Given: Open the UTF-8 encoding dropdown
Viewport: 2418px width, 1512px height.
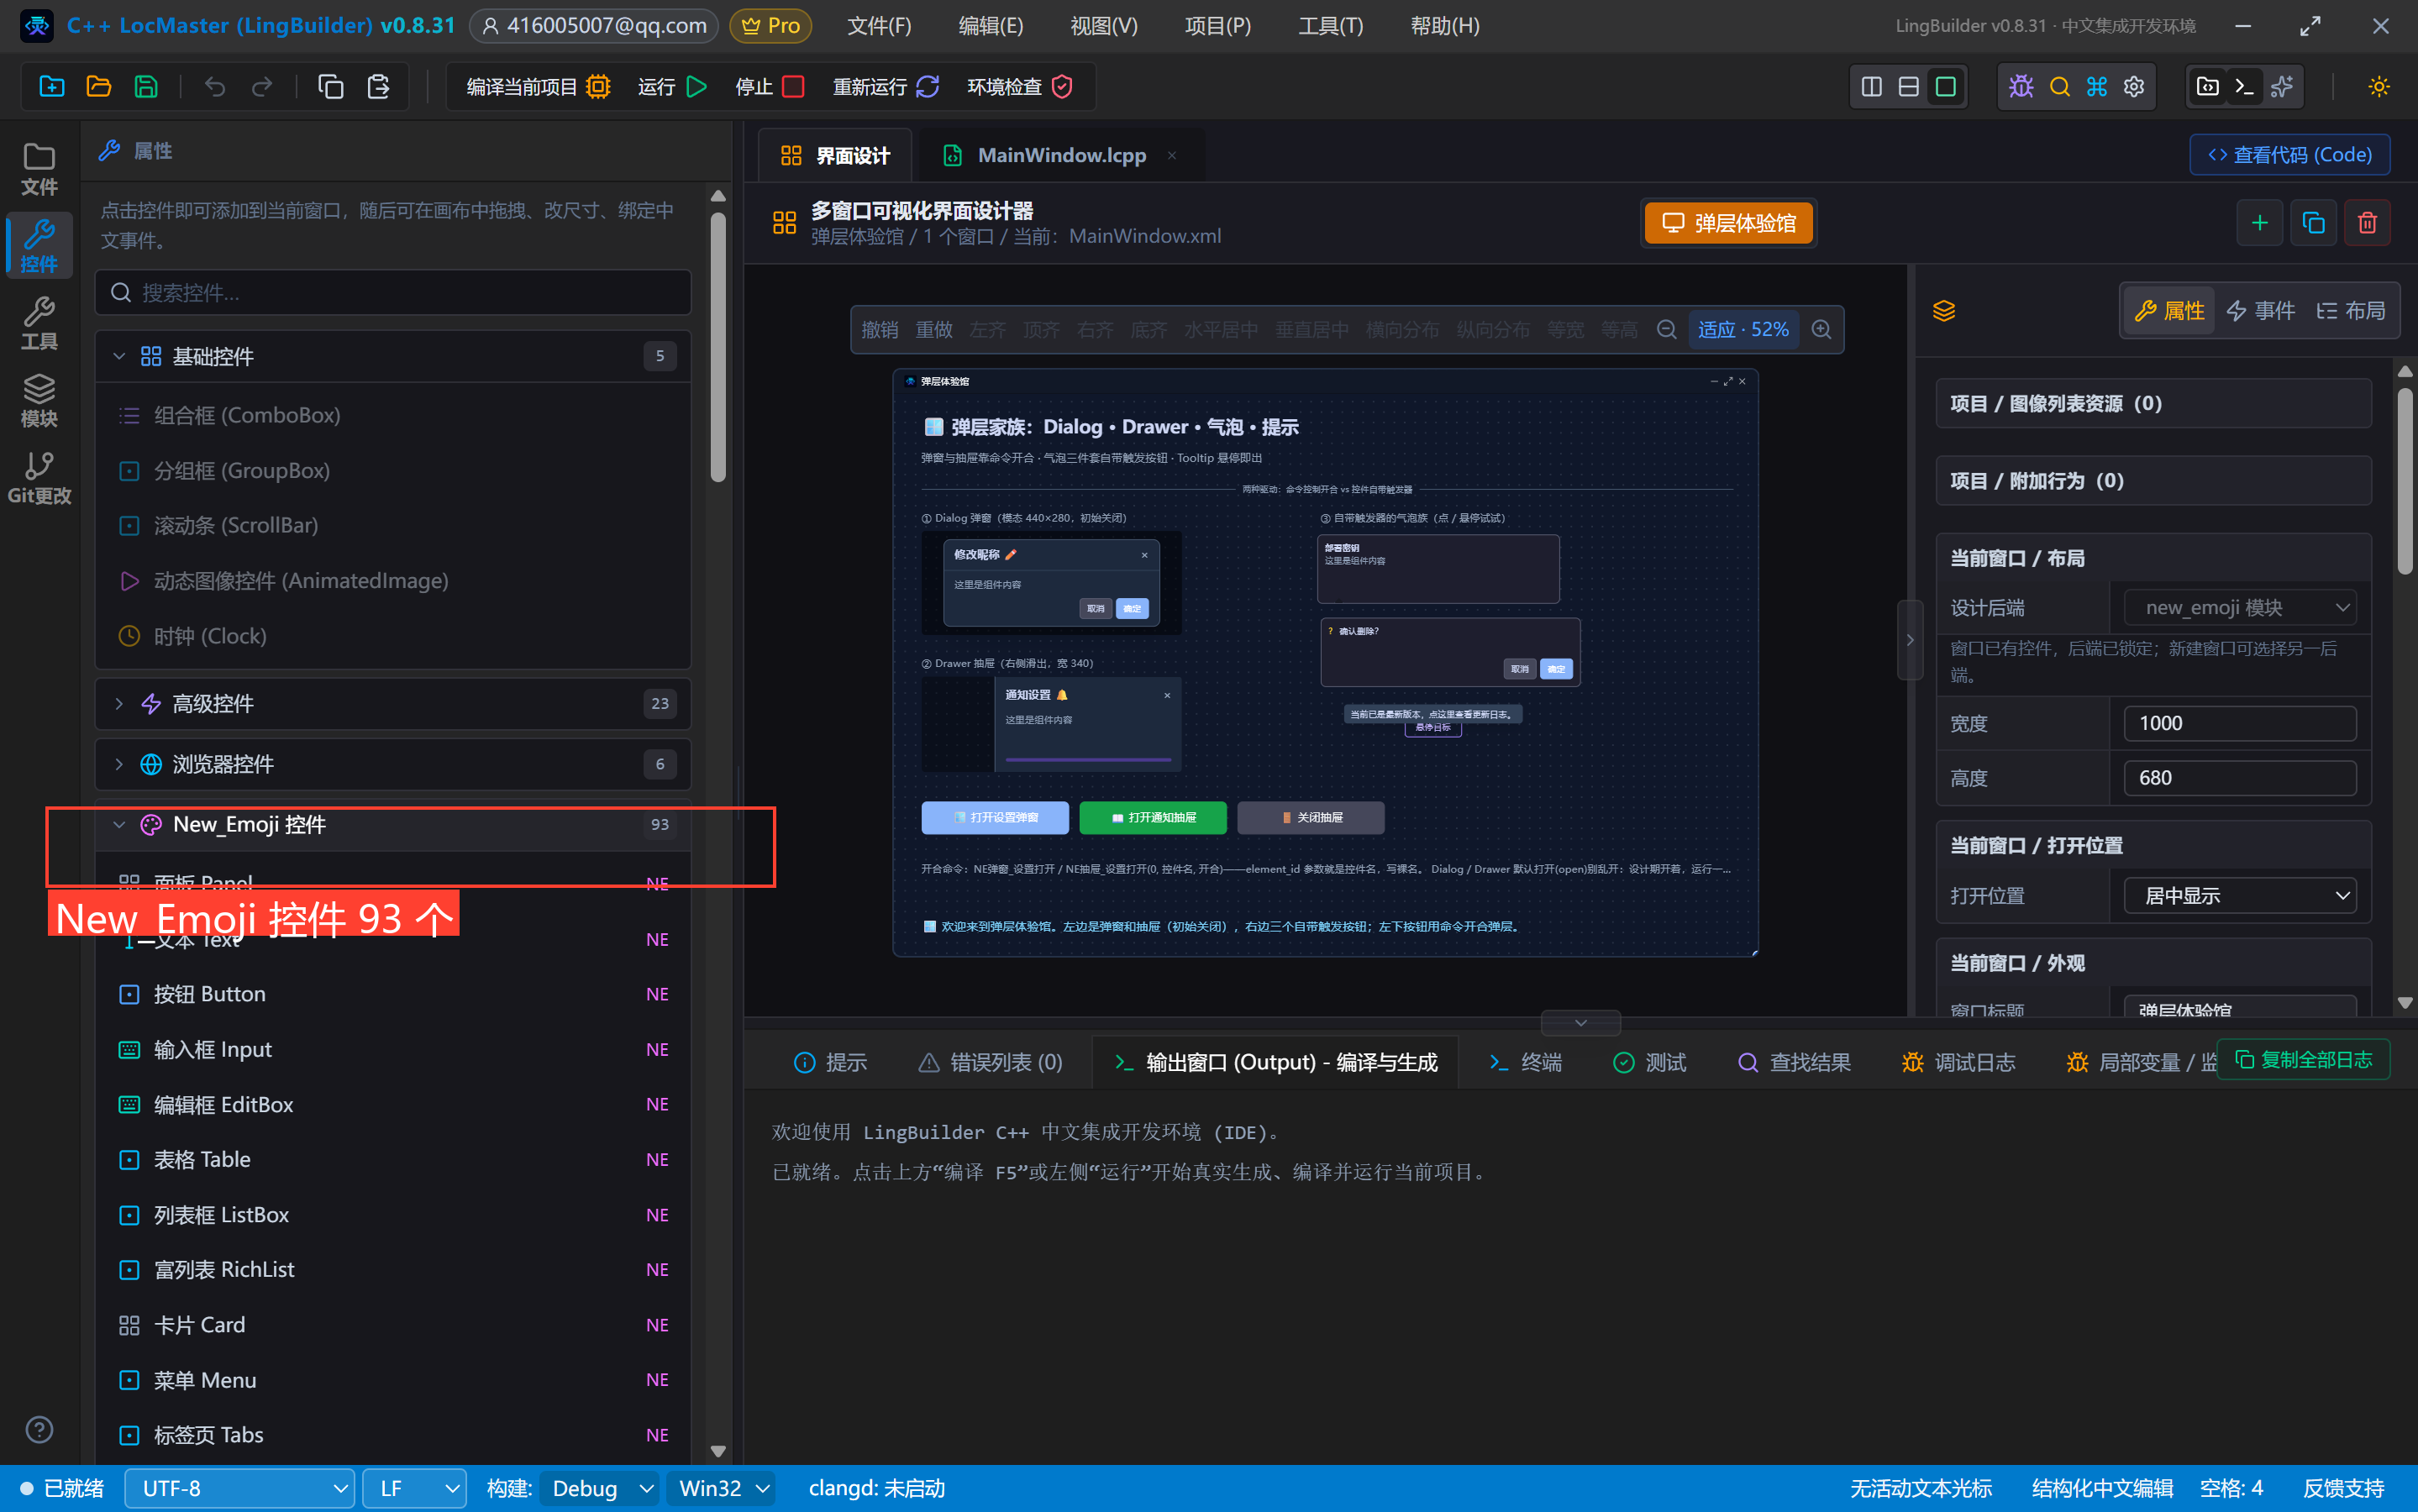Looking at the screenshot, I should click(x=239, y=1488).
